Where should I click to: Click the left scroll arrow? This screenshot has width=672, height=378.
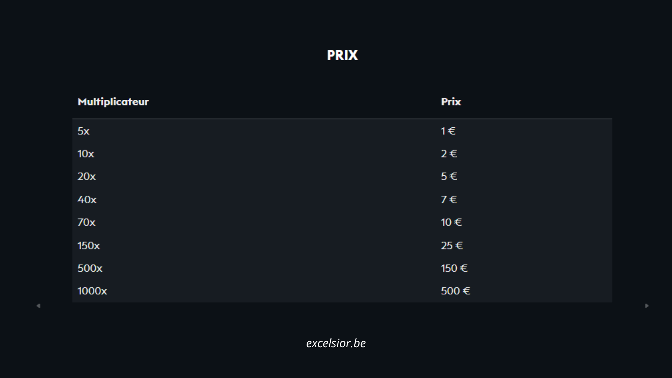[x=38, y=306]
